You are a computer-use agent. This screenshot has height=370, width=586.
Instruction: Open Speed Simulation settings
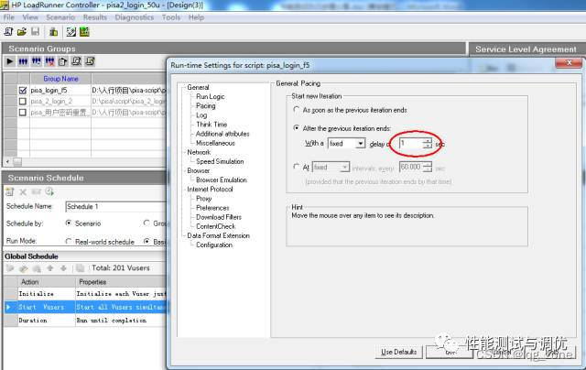point(220,161)
